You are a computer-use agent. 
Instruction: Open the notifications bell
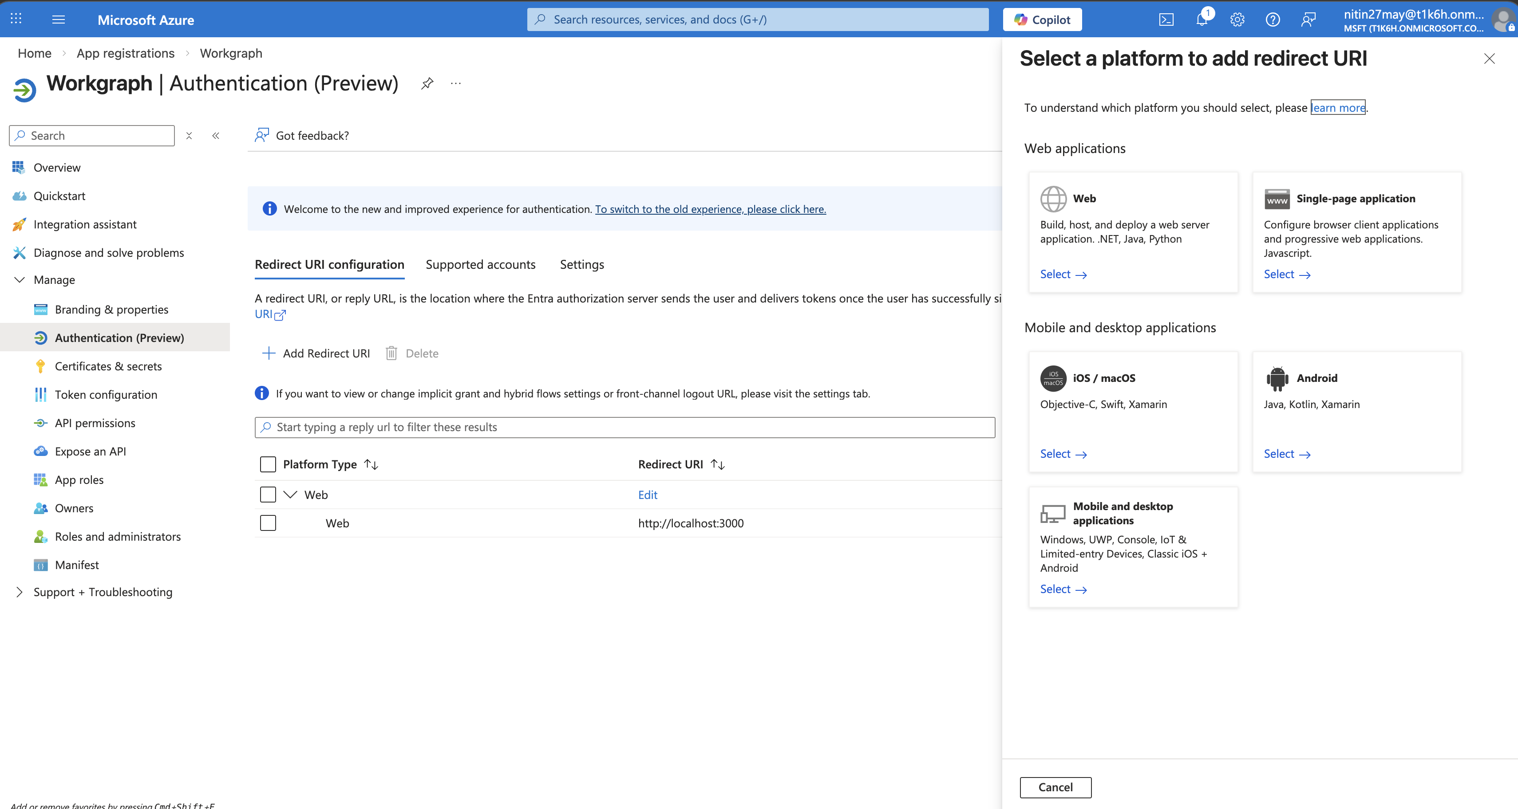click(x=1202, y=20)
